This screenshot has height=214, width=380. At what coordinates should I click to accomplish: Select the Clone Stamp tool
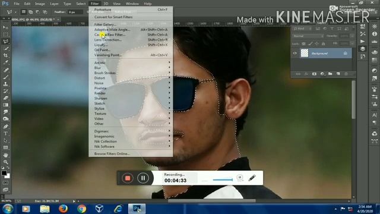pyautogui.click(x=5, y=84)
